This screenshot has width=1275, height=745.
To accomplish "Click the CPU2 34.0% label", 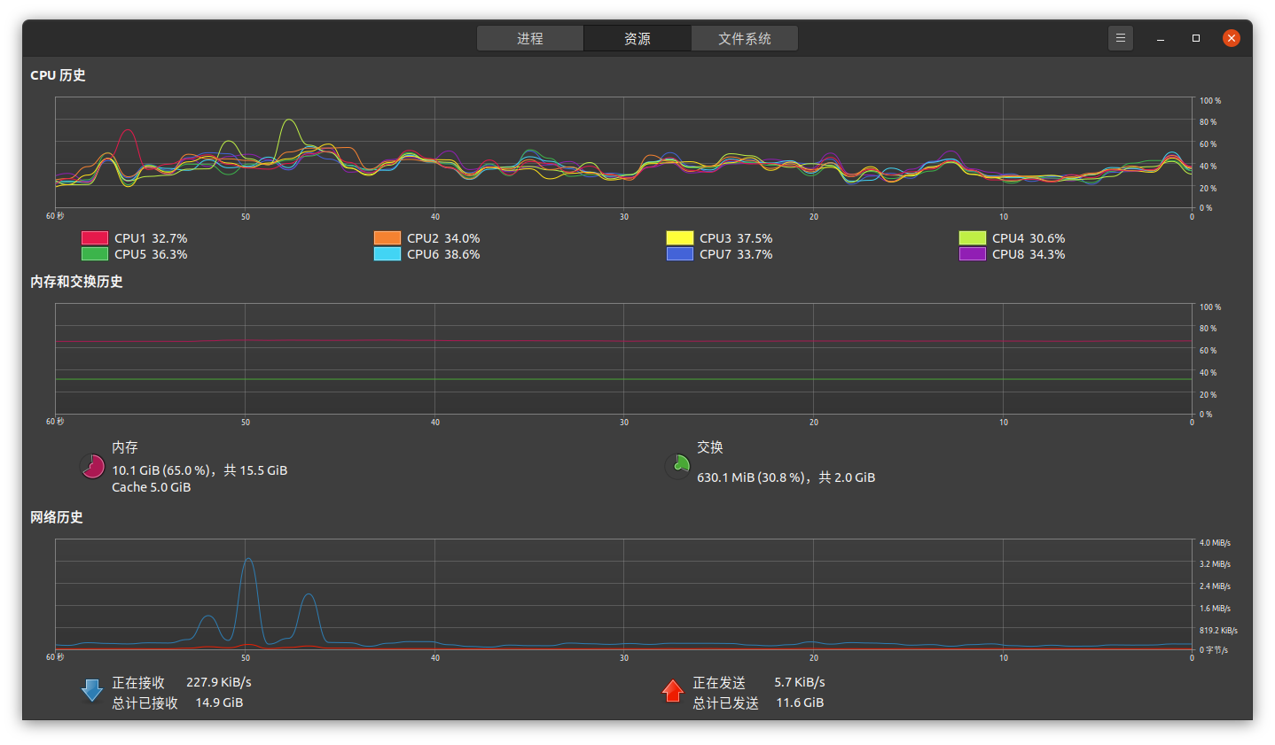I will click(443, 238).
